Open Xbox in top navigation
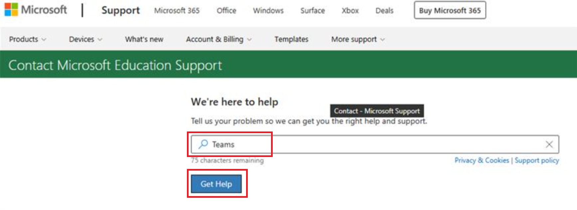Viewport: 577px width, 210px height. (x=350, y=11)
